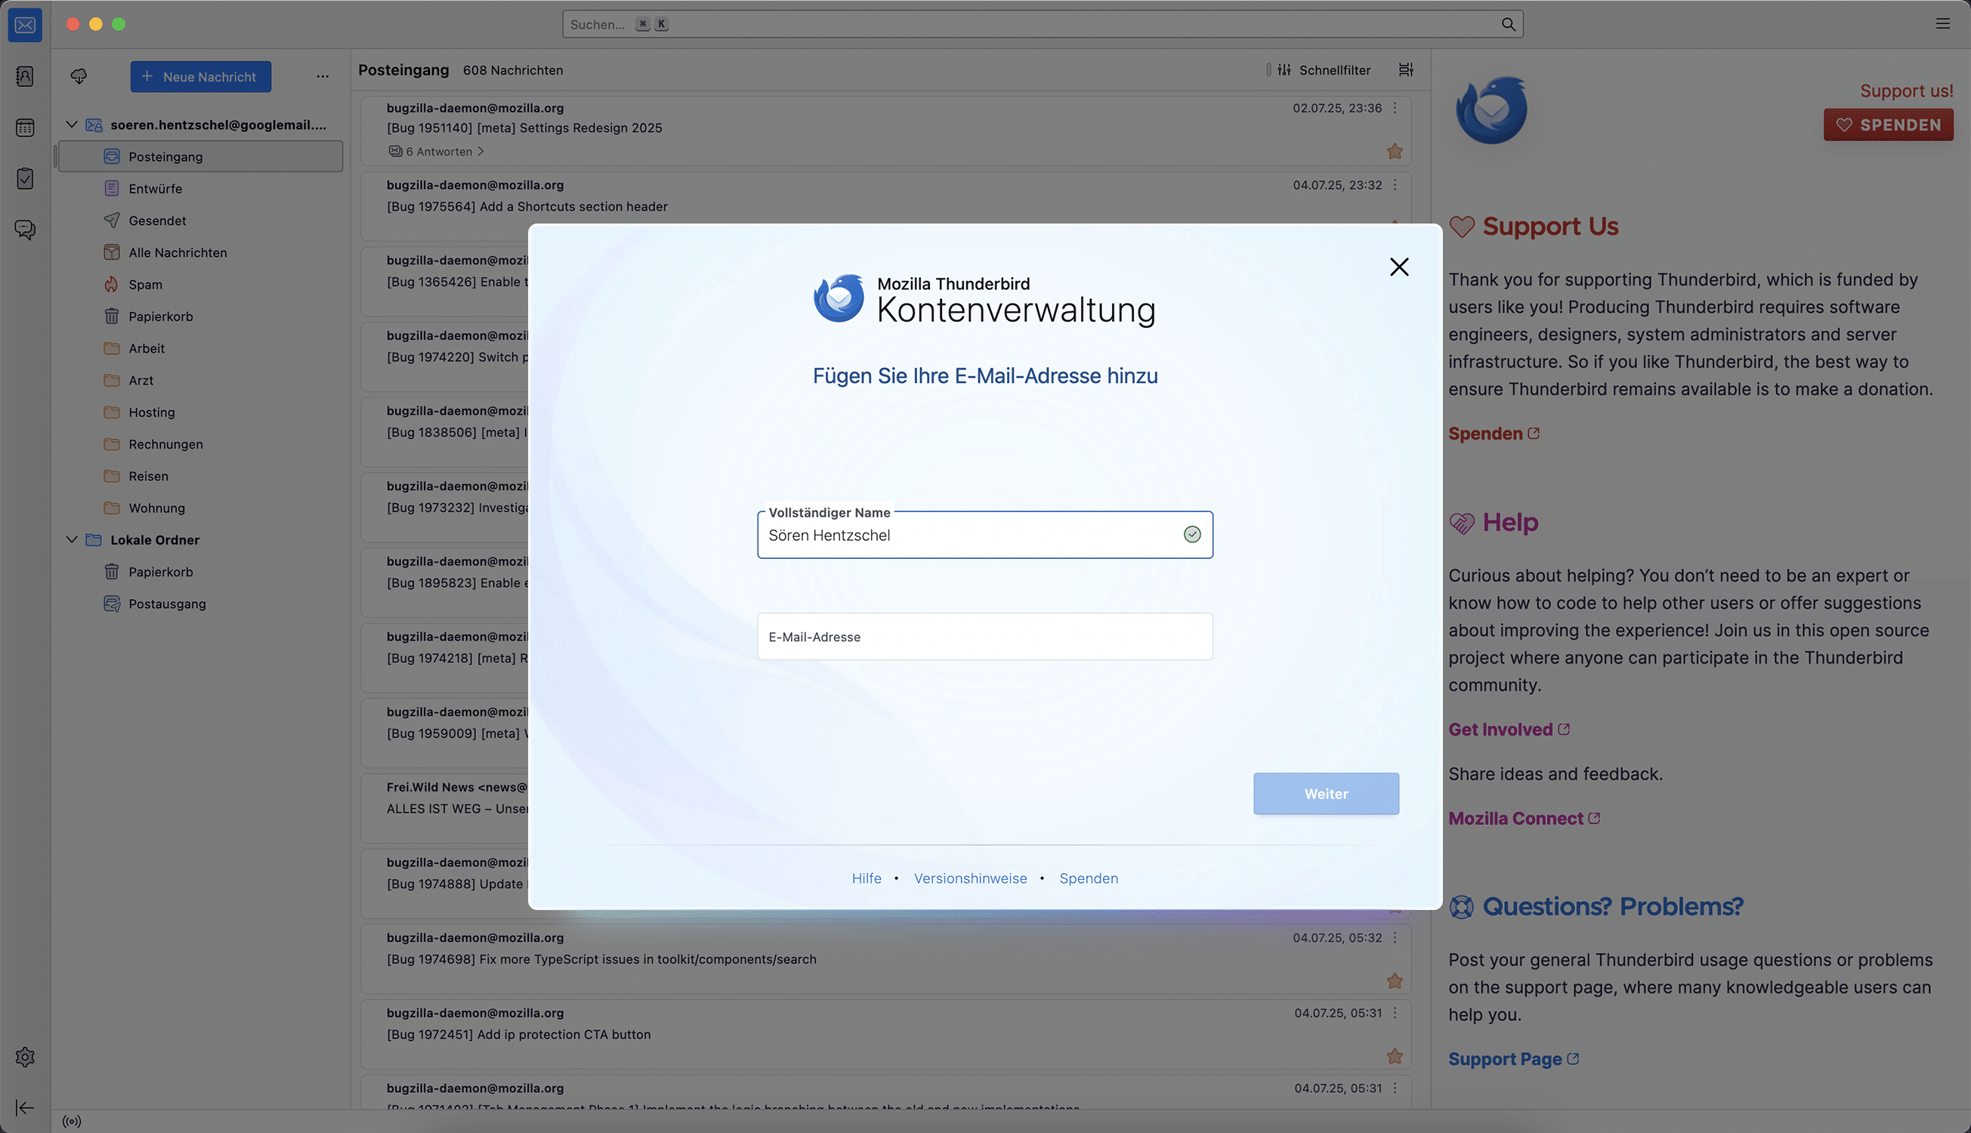Collapse the Lokale Ordner tree

click(x=72, y=540)
